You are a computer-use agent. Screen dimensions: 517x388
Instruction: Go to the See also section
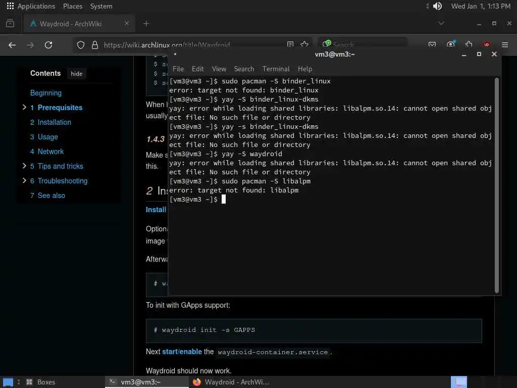pyautogui.click(x=48, y=196)
